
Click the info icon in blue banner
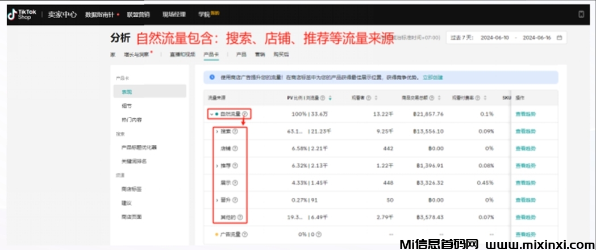(212, 77)
